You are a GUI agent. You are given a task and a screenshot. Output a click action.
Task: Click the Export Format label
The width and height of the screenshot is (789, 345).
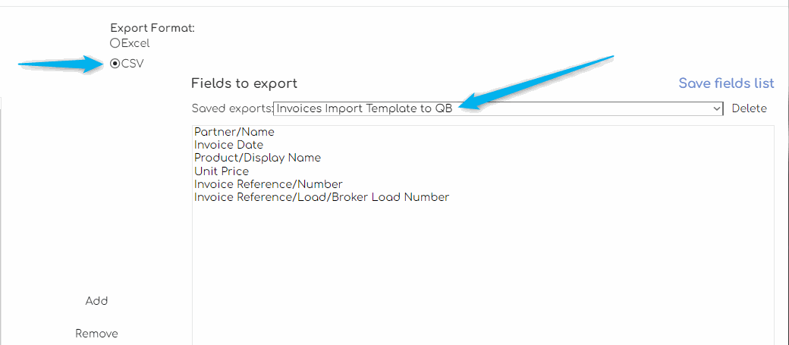pyautogui.click(x=152, y=28)
